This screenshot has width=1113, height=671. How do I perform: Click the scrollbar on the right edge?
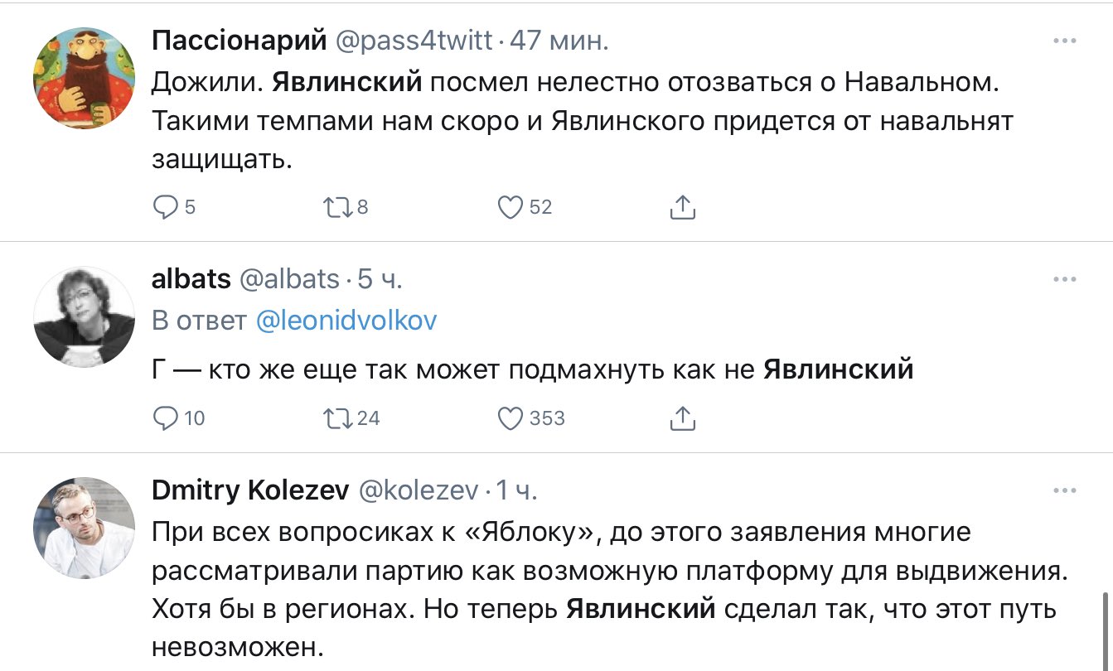click(x=1104, y=630)
